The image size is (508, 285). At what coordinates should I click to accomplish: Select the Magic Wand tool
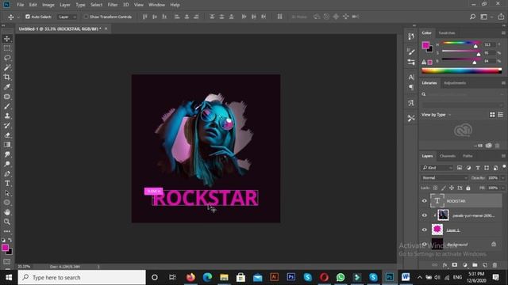(x=7, y=67)
